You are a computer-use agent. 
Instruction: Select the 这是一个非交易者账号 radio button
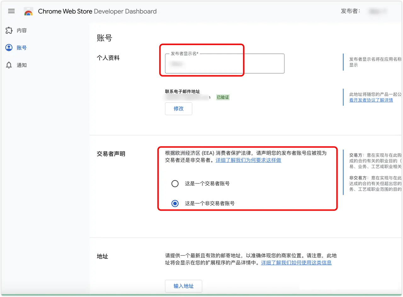click(x=175, y=203)
